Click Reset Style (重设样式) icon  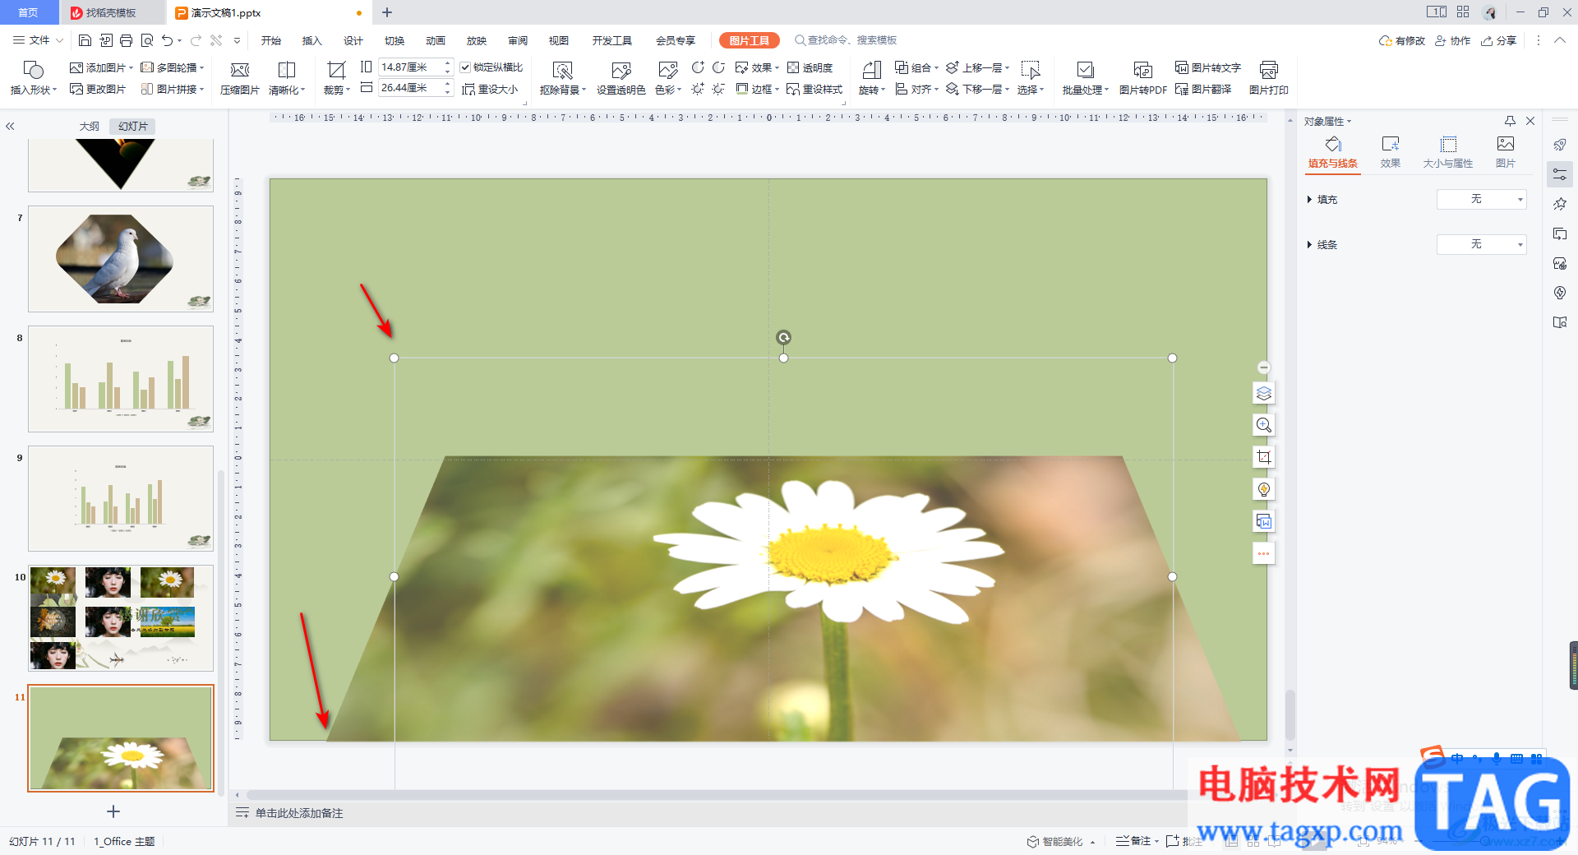tap(793, 89)
